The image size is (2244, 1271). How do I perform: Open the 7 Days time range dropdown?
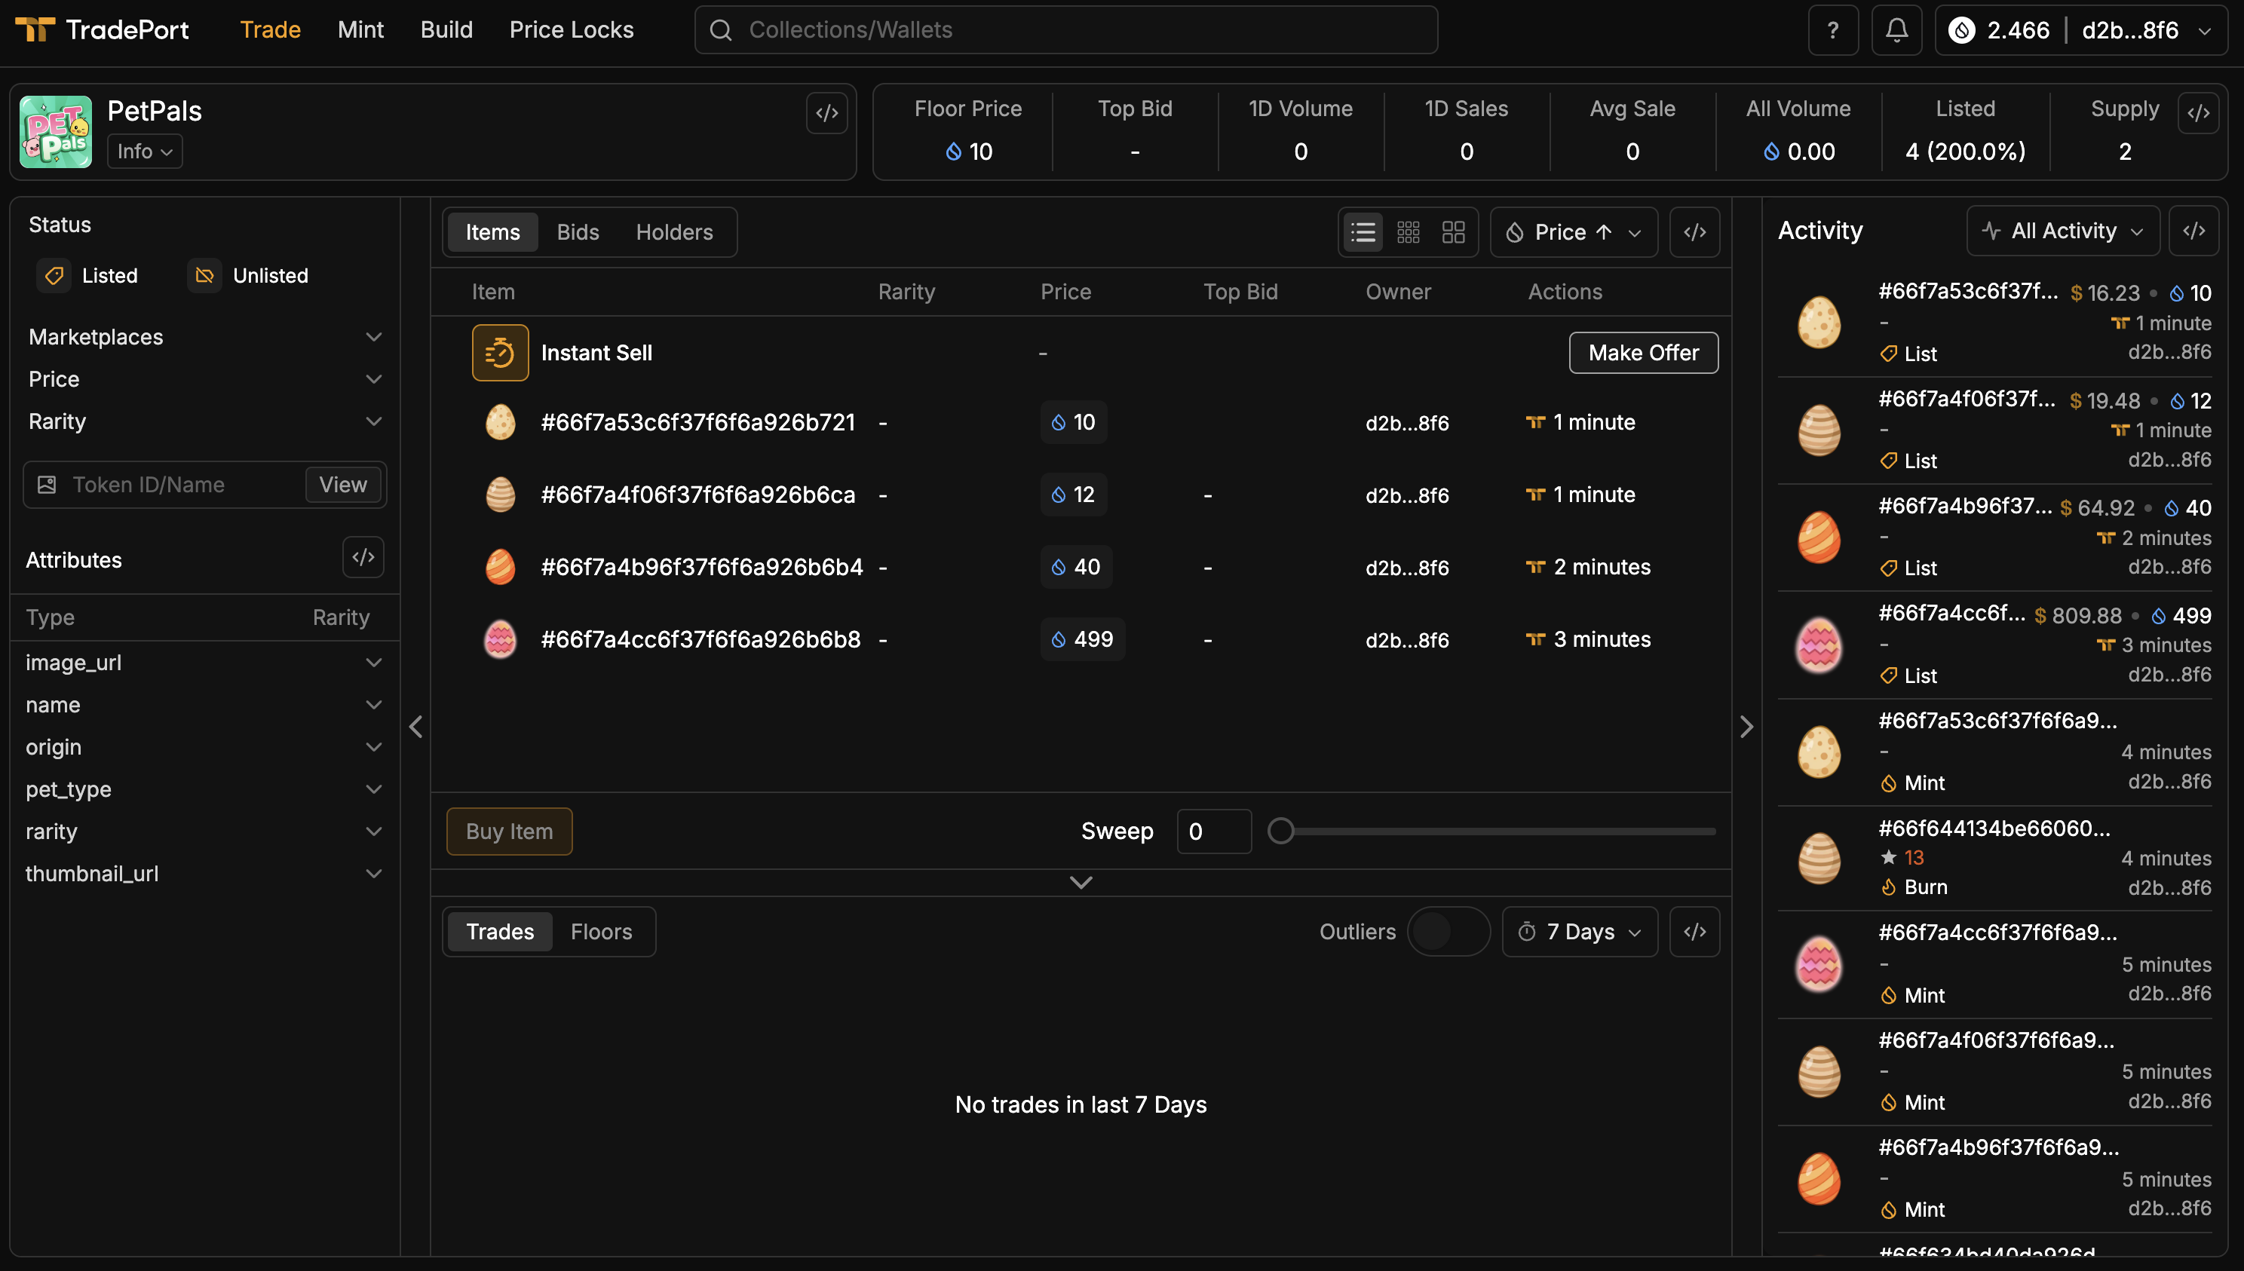pyautogui.click(x=1579, y=932)
